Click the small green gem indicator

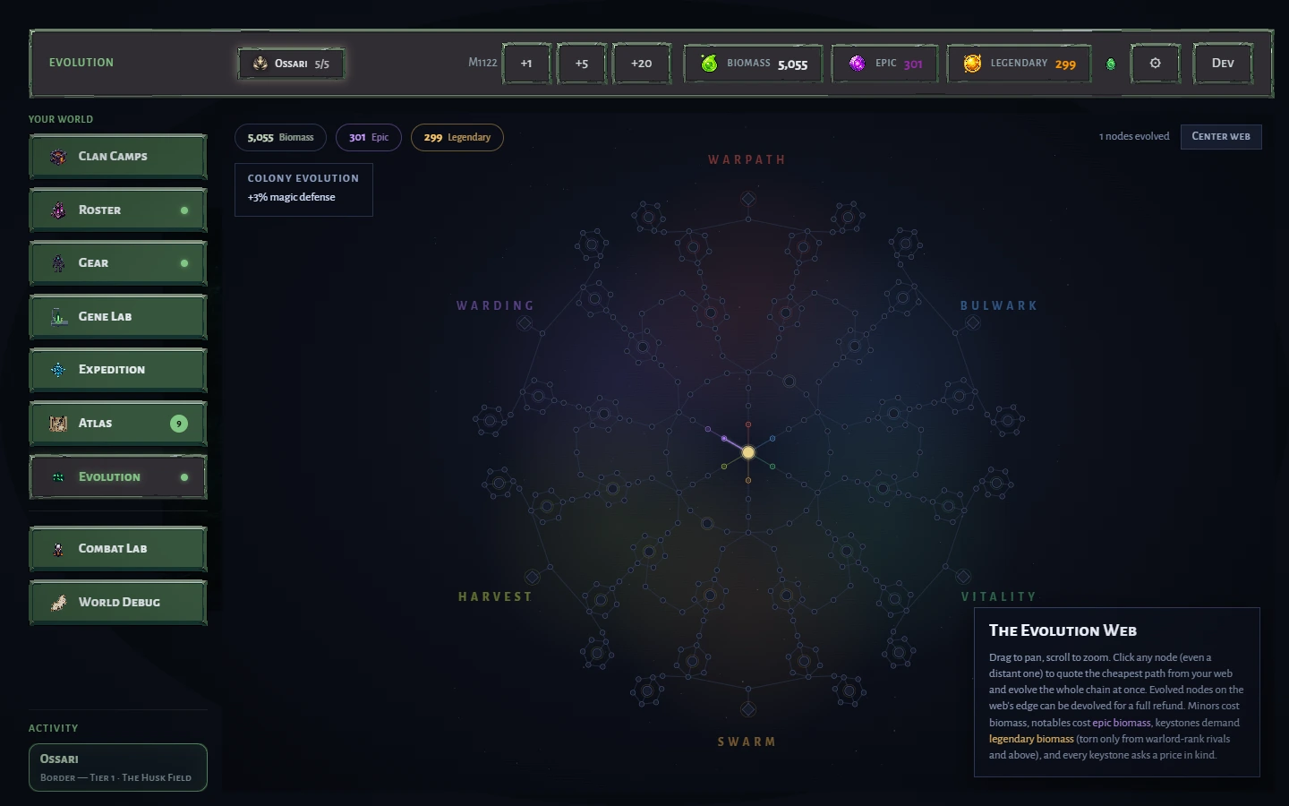[1111, 64]
